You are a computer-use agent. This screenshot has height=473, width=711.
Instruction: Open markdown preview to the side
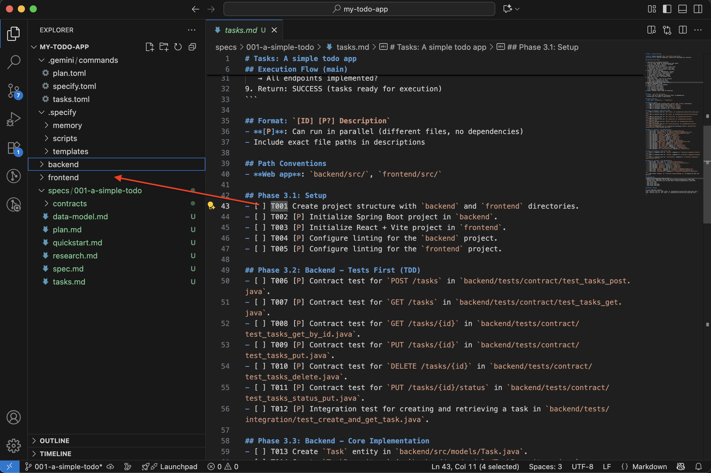tap(651, 30)
